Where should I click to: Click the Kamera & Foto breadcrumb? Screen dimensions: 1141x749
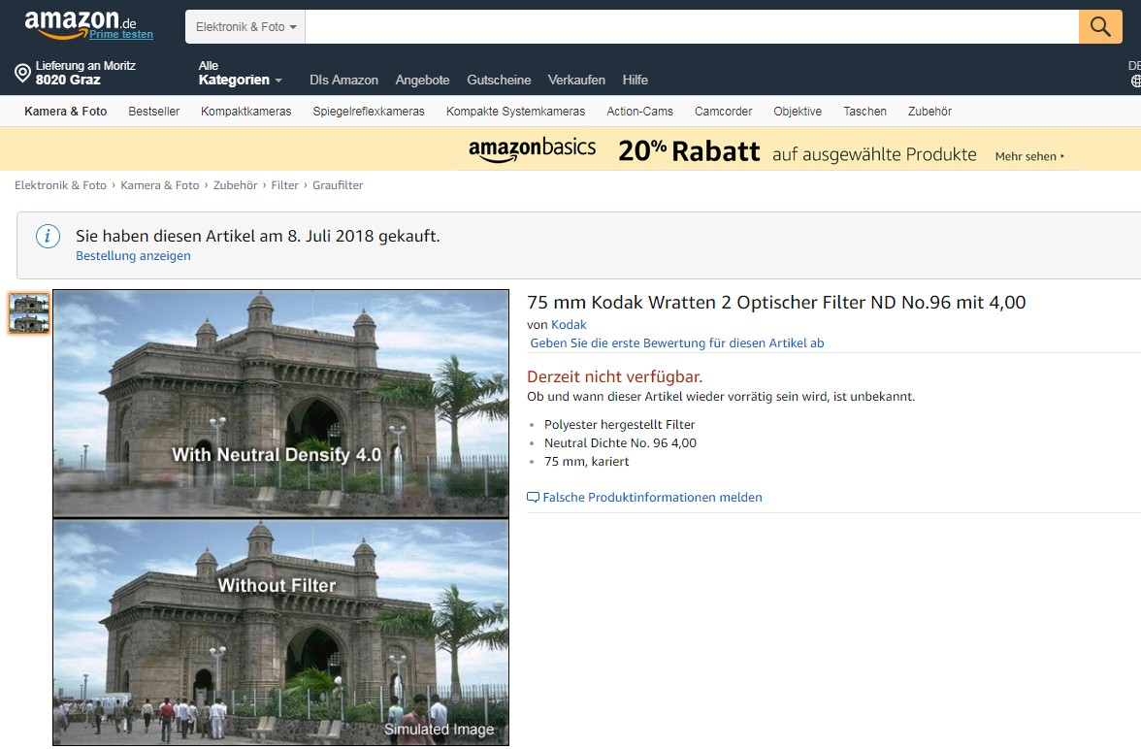(159, 185)
